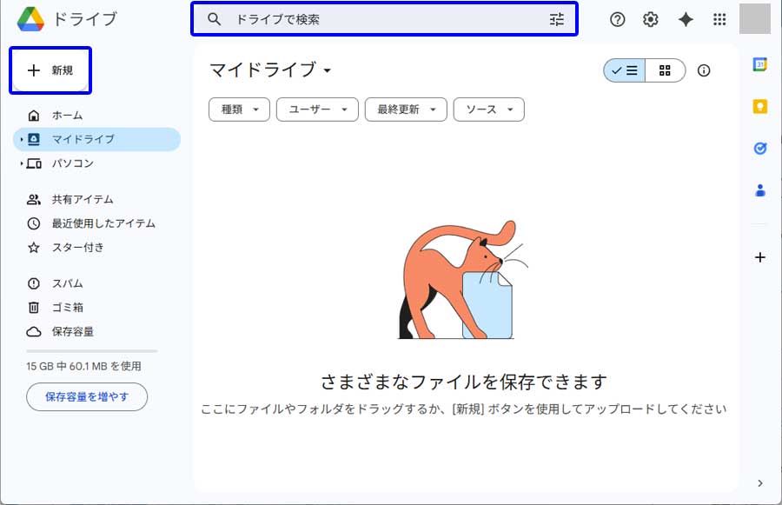The height and width of the screenshot is (505, 782).
Task: Switch to list layout view
Action: (625, 70)
